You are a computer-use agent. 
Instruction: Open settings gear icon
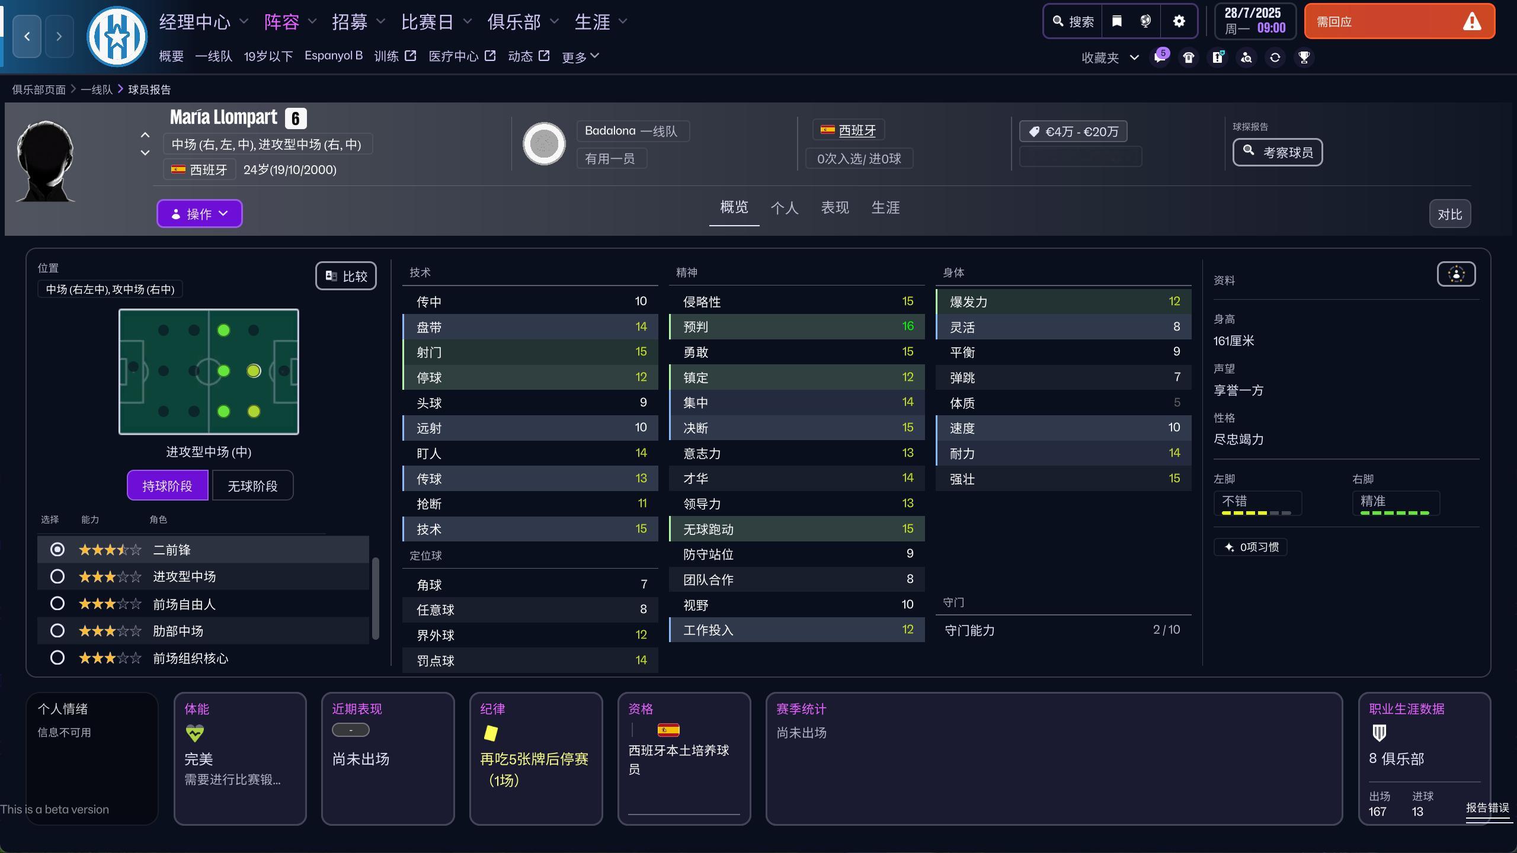[x=1179, y=22]
